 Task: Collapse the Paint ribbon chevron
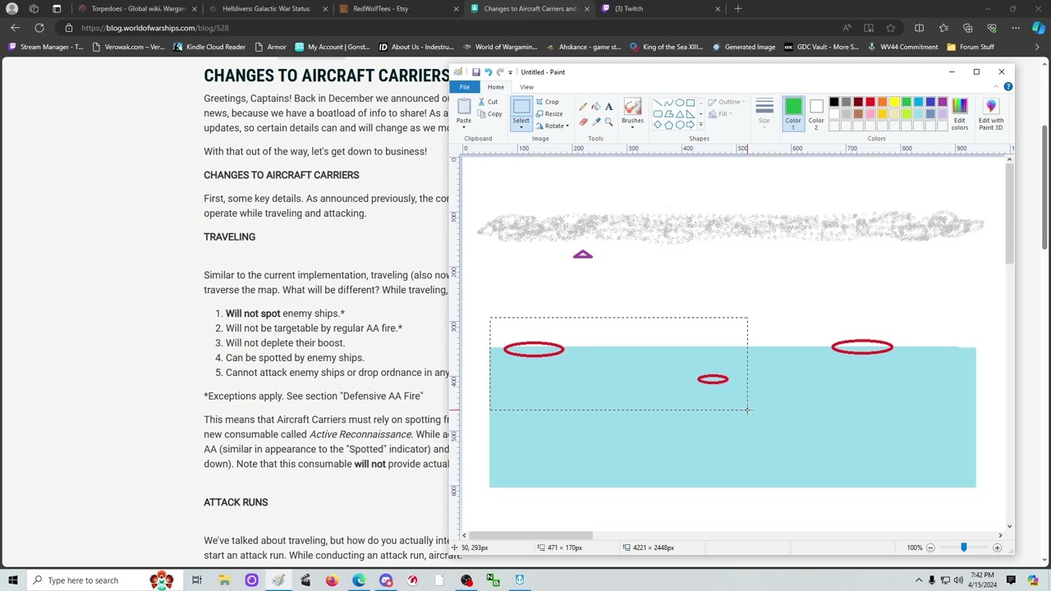pyautogui.click(x=997, y=87)
